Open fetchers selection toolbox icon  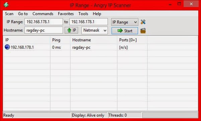point(143,31)
